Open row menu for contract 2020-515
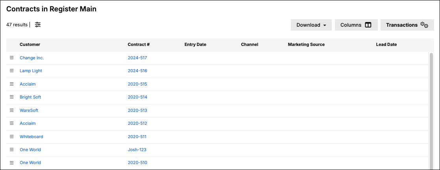Screen dimensions: 440x170 click(12, 84)
